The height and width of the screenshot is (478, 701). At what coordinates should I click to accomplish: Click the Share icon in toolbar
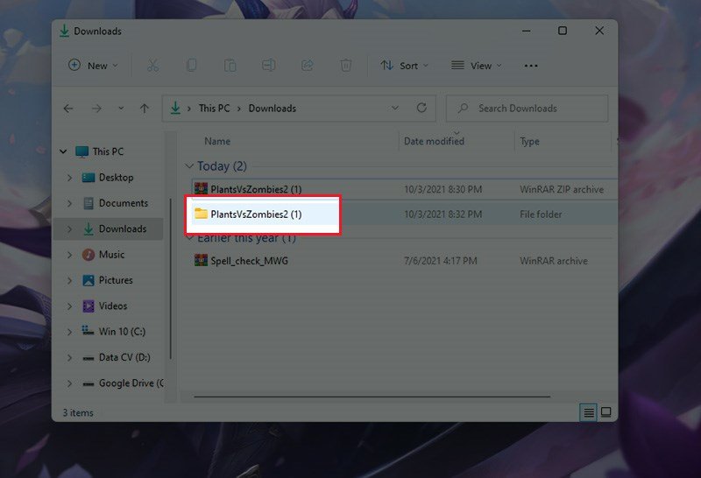click(x=308, y=66)
